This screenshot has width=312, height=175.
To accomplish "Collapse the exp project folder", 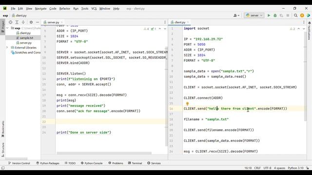I will (x=7, y=28).
